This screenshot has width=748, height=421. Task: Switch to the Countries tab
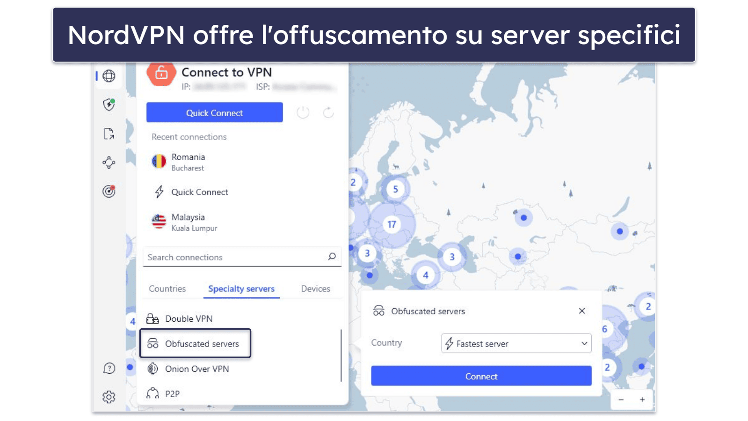[167, 289]
